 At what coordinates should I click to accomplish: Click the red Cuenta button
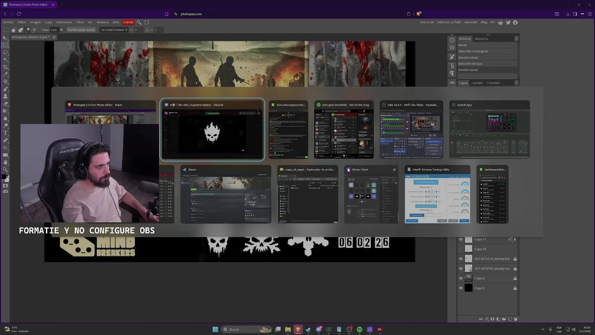pos(128,22)
